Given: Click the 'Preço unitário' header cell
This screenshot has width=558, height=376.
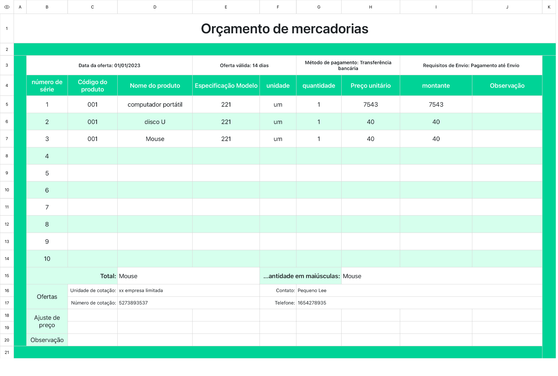Looking at the screenshot, I should click(371, 85).
